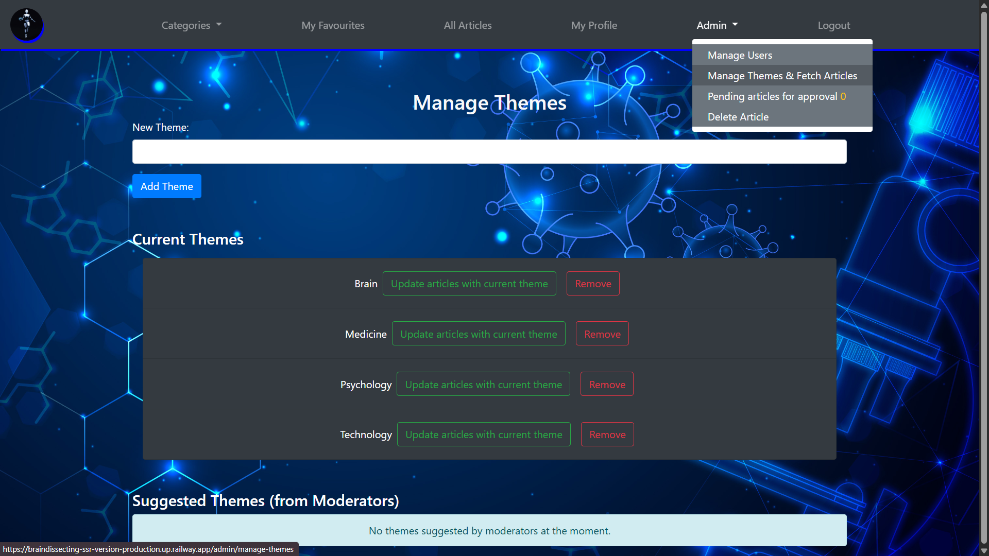Select Delete Article menu entry

[738, 117]
